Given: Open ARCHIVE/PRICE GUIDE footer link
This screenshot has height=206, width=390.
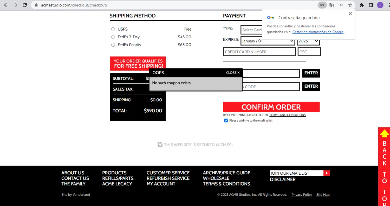Looking at the screenshot, I should click(226, 173).
